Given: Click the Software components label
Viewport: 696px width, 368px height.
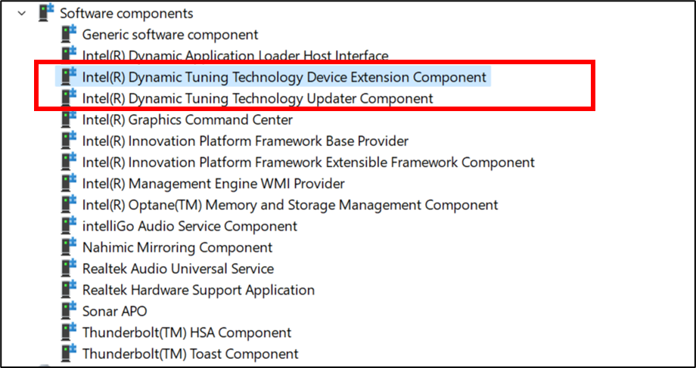Looking at the screenshot, I should pos(126,13).
